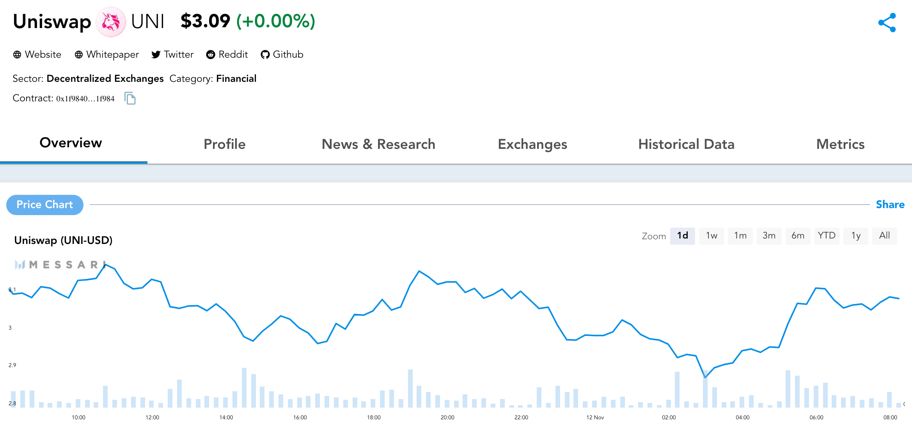The image size is (912, 431).
Task: Choose the All zoom range
Action: click(884, 236)
